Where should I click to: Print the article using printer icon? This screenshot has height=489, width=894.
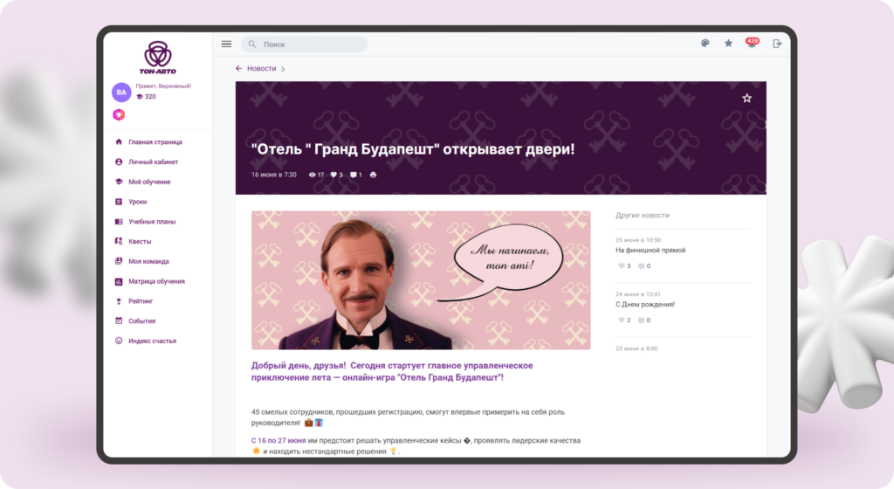coord(374,175)
